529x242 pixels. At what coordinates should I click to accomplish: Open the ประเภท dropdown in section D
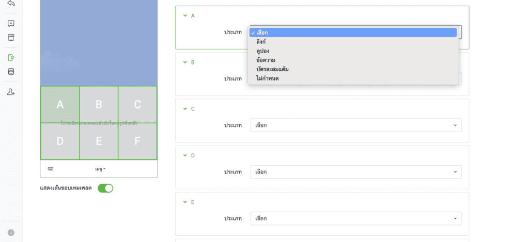click(356, 172)
